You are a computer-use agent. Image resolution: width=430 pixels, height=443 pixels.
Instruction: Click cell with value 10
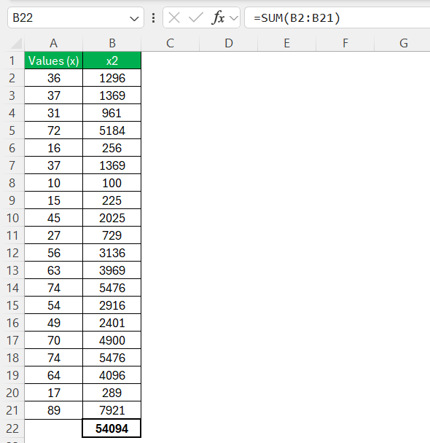54,183
